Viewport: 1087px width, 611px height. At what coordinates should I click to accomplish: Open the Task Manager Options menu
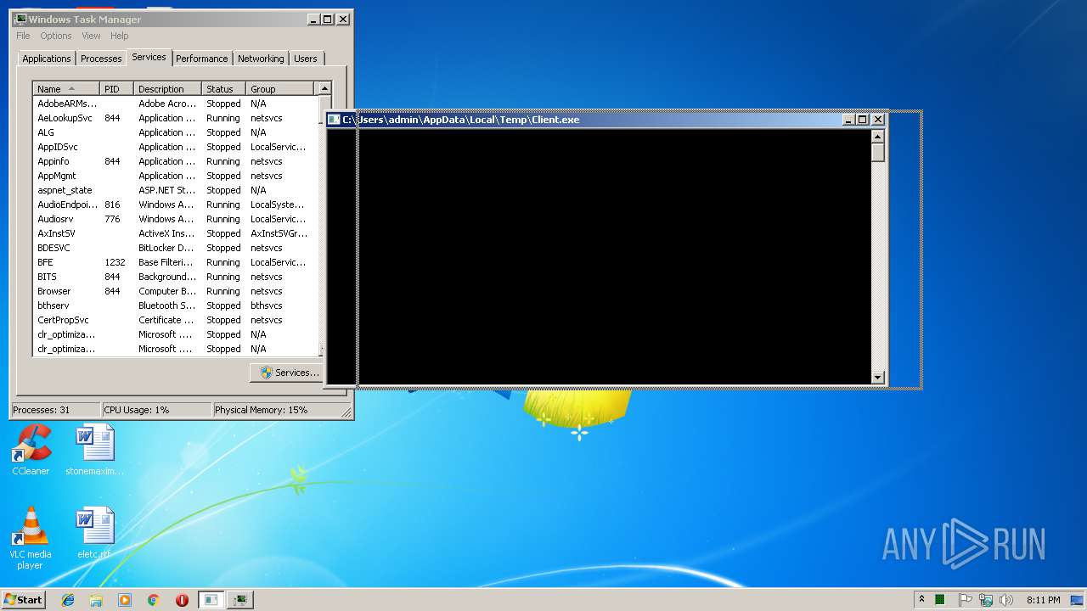56,36
